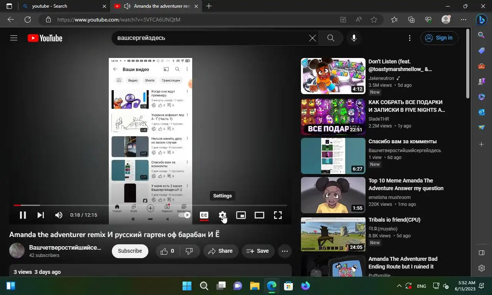Image resolution: width=492 pixels, height=295 pixels.
Task: Open Top 10 Meme Amanda thumbnail
Action: coord(333,195)
